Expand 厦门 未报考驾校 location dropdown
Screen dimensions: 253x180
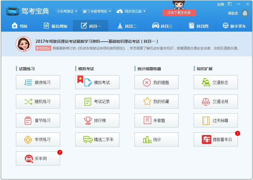point(97,11)
